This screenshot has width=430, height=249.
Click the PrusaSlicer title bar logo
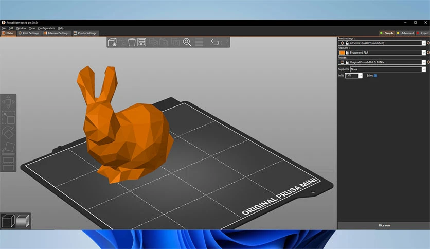[x=4, y=23]
